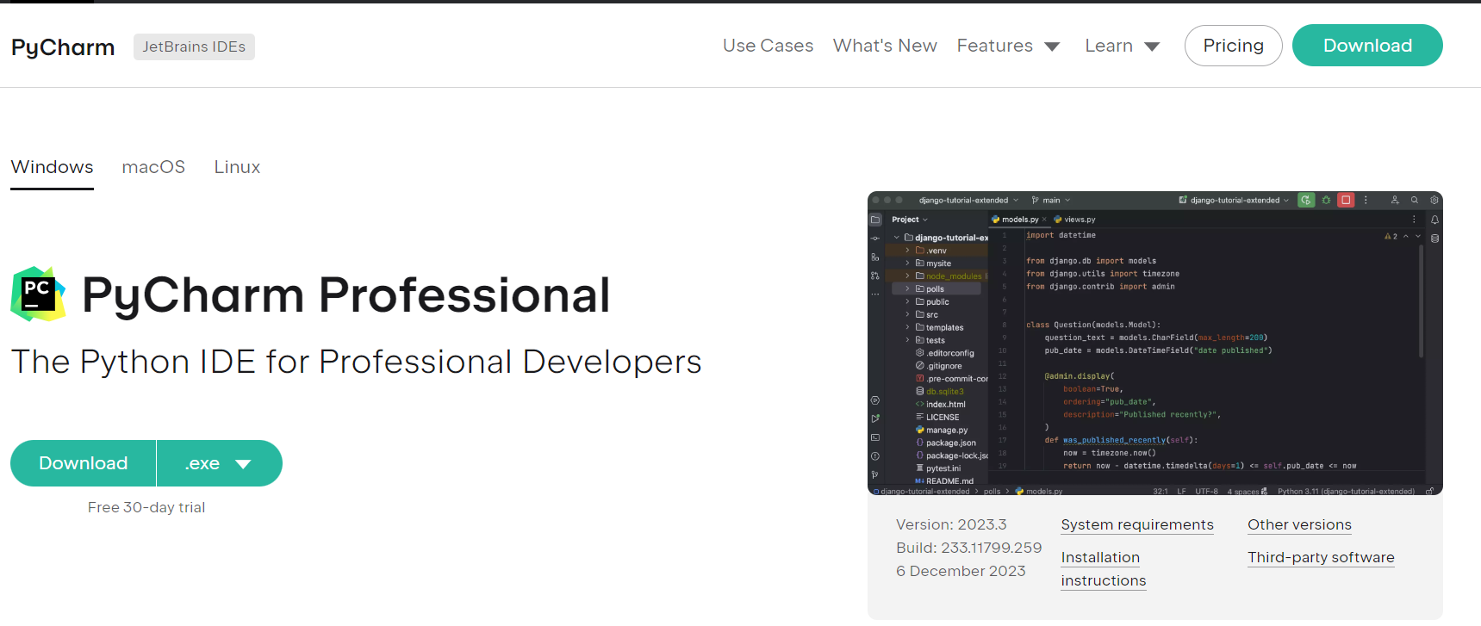The image size is (1481, 626).
Task: Download PyCharm Professional with main Download button
Action: click(84, 463)
